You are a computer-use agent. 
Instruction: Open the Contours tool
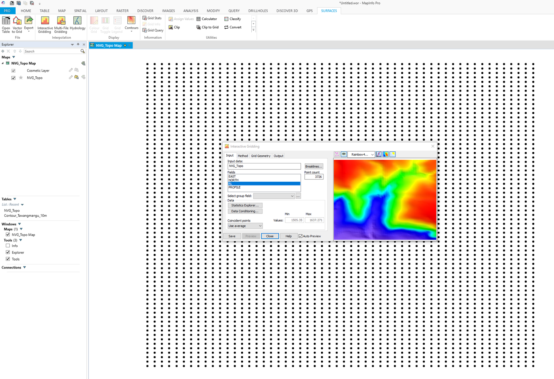pos(131,23)
